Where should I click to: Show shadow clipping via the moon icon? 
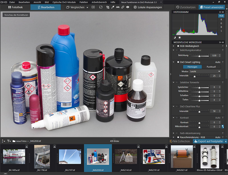point(175,37)
